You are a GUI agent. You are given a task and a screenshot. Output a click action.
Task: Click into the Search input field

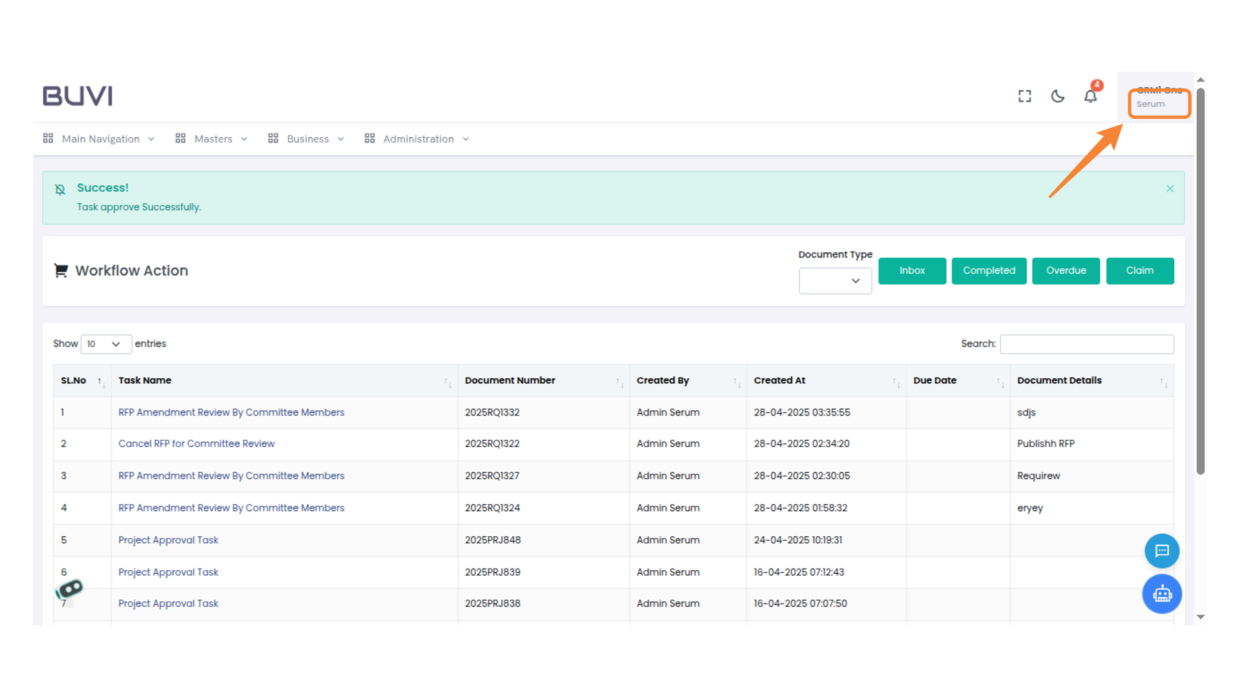[1086, 344]
